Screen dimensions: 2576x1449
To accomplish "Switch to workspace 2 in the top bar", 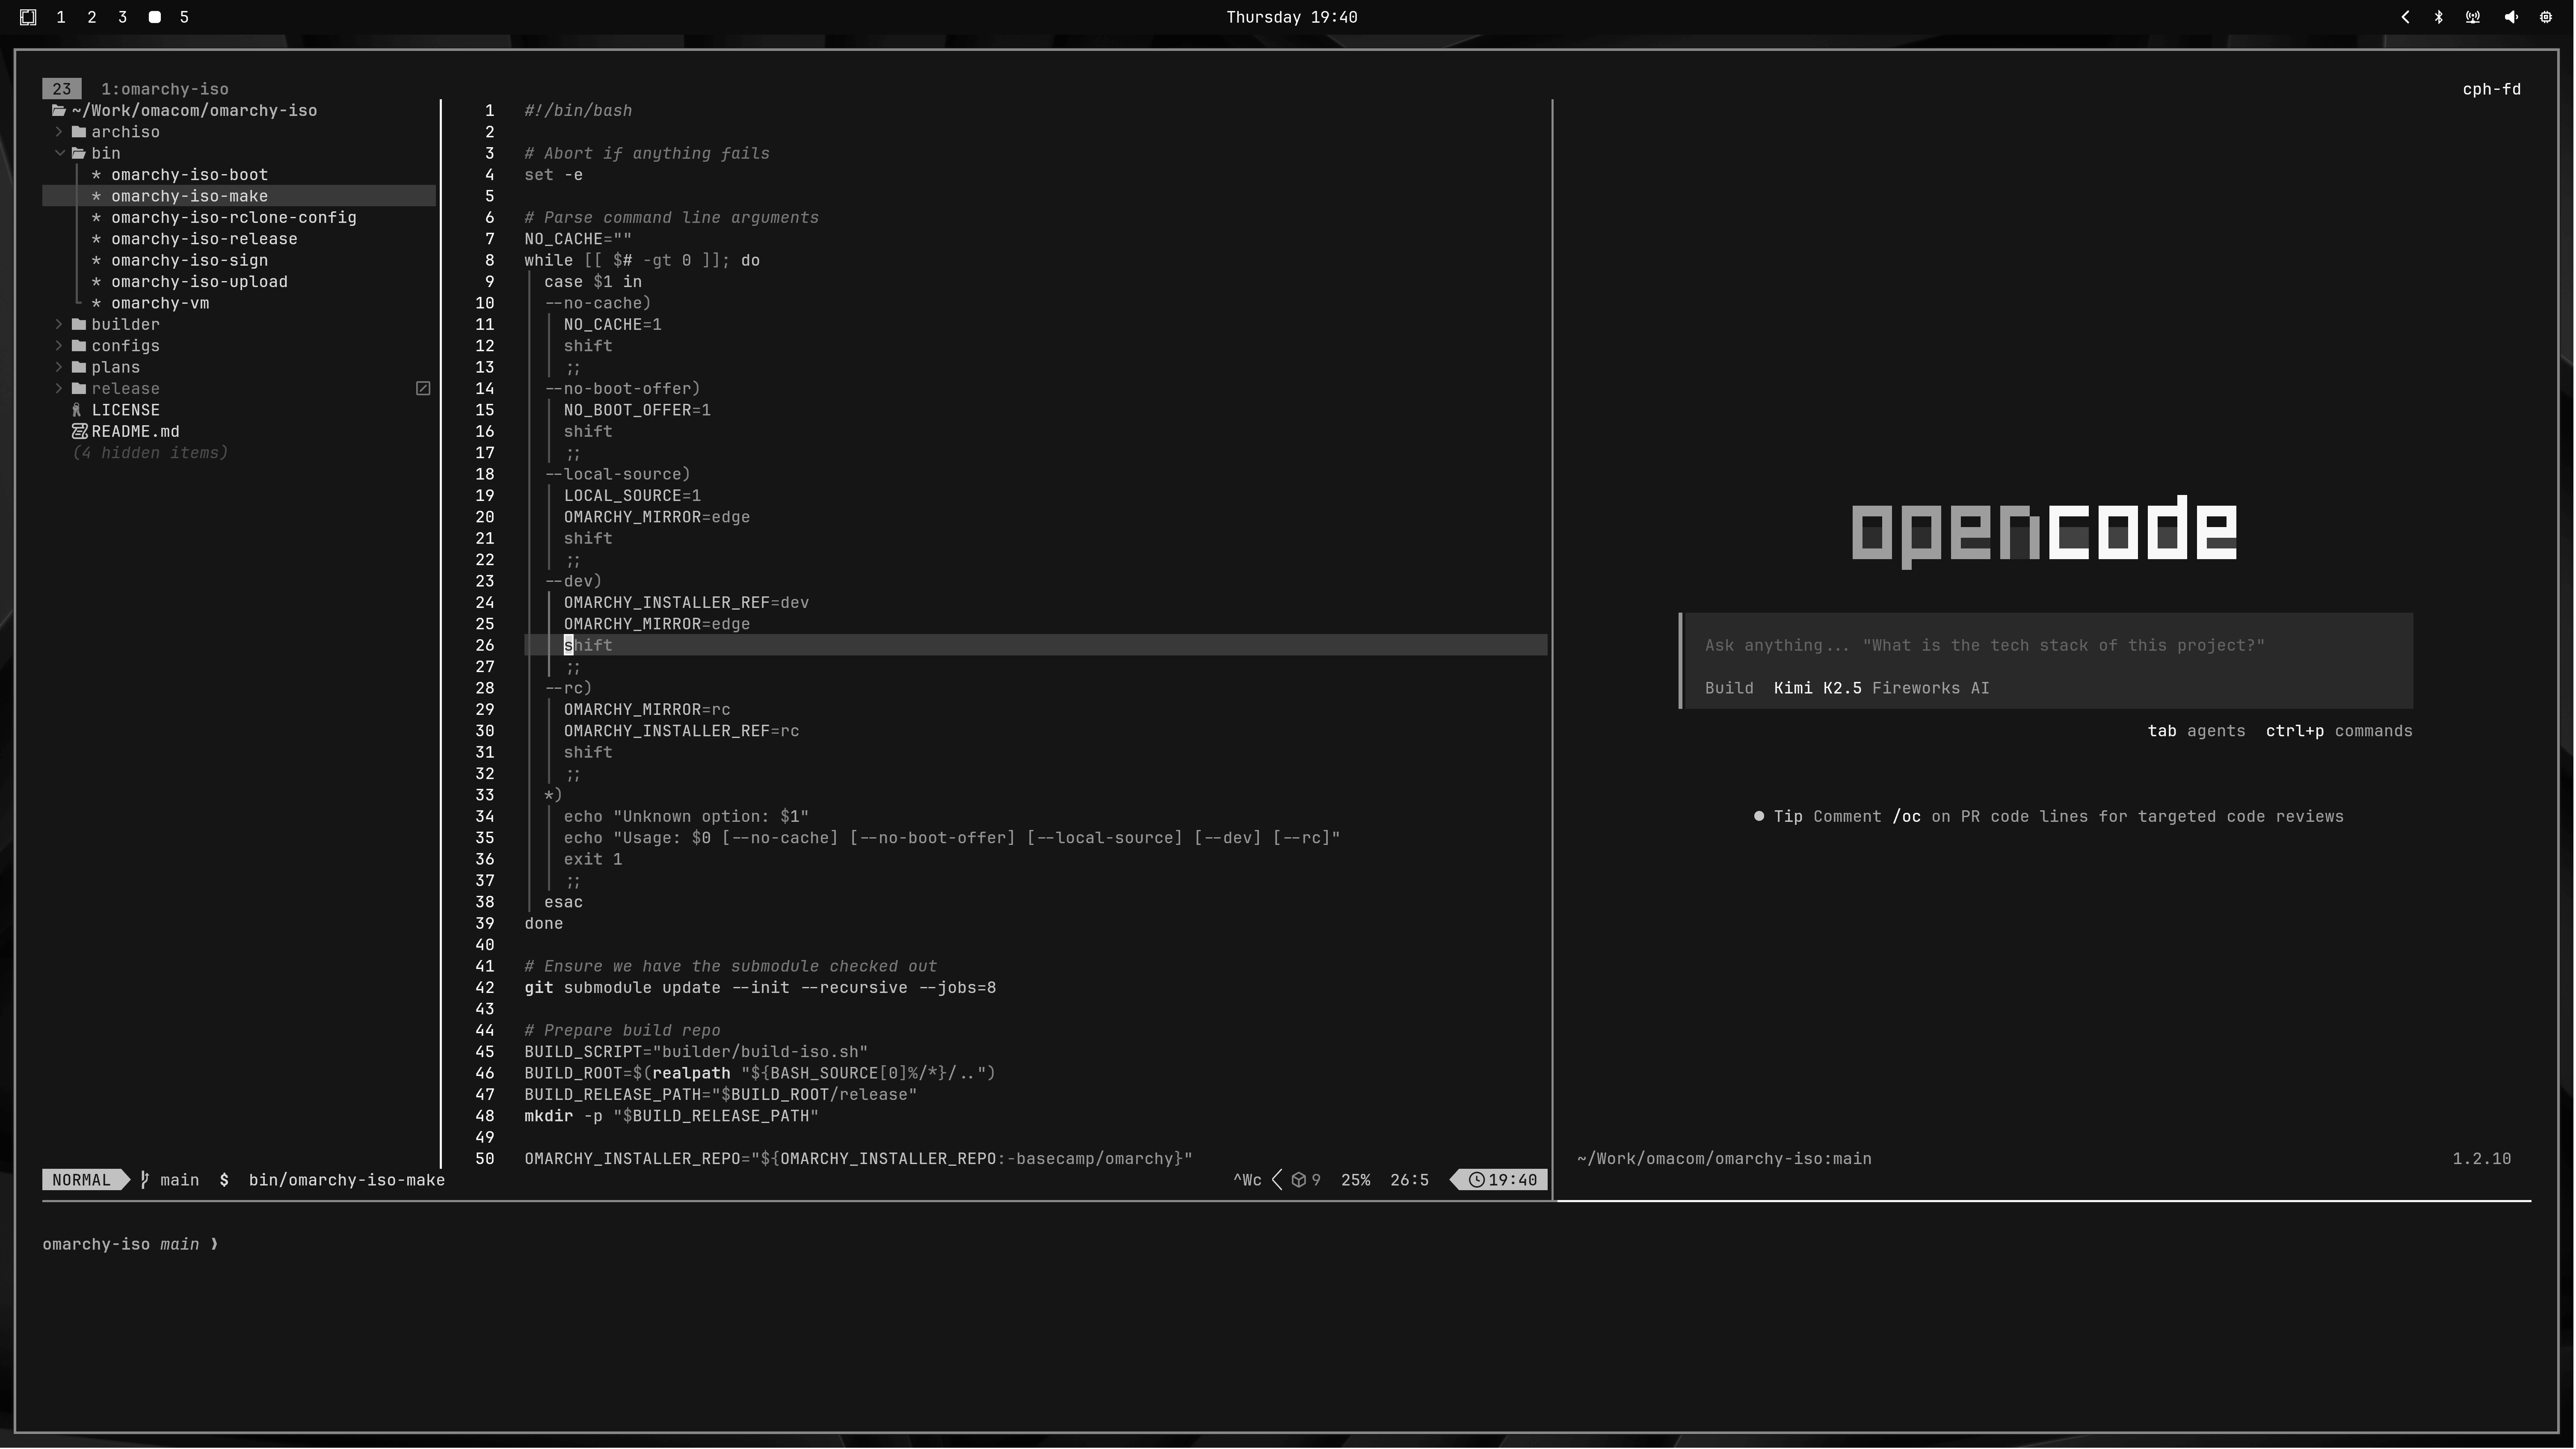I will click(91, 17).
